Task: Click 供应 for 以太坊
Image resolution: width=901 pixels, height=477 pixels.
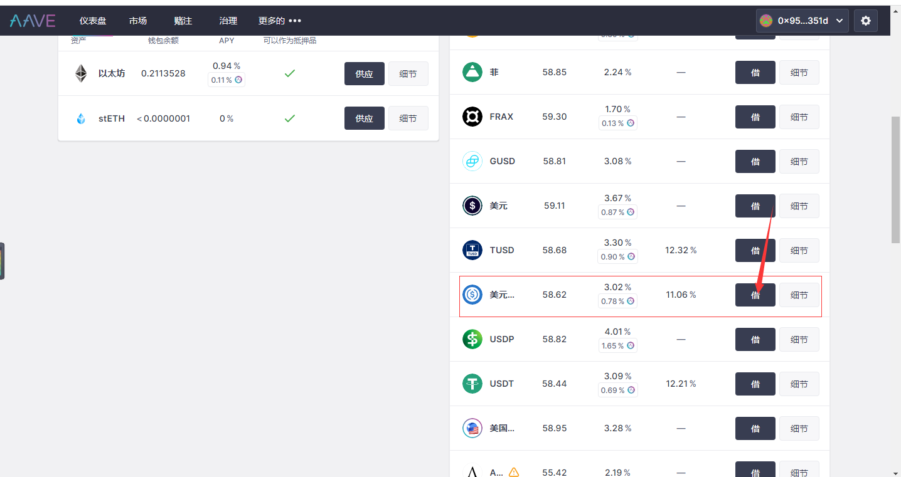Action: (365, 73)
